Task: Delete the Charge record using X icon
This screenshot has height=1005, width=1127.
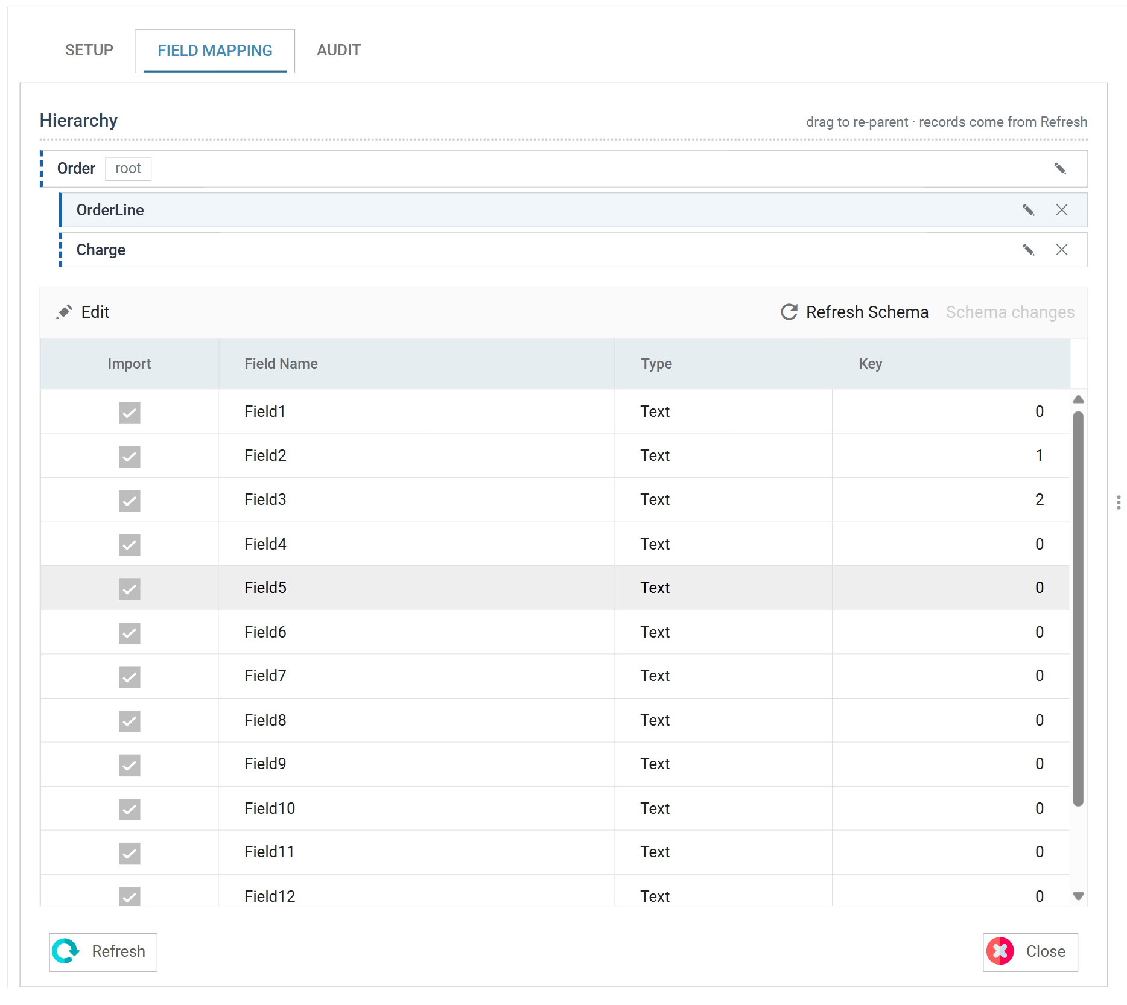Action: [1062, 250]
